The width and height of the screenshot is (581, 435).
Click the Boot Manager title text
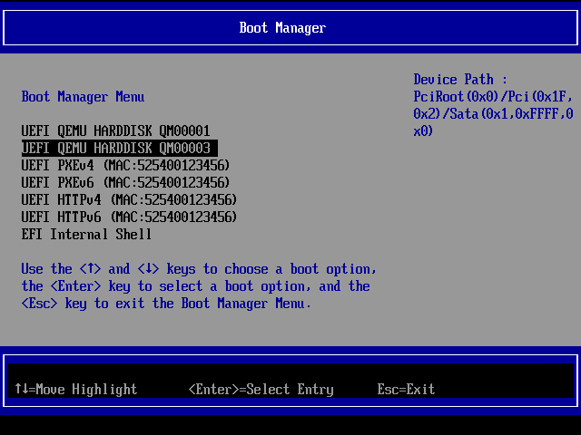(282, 28)
